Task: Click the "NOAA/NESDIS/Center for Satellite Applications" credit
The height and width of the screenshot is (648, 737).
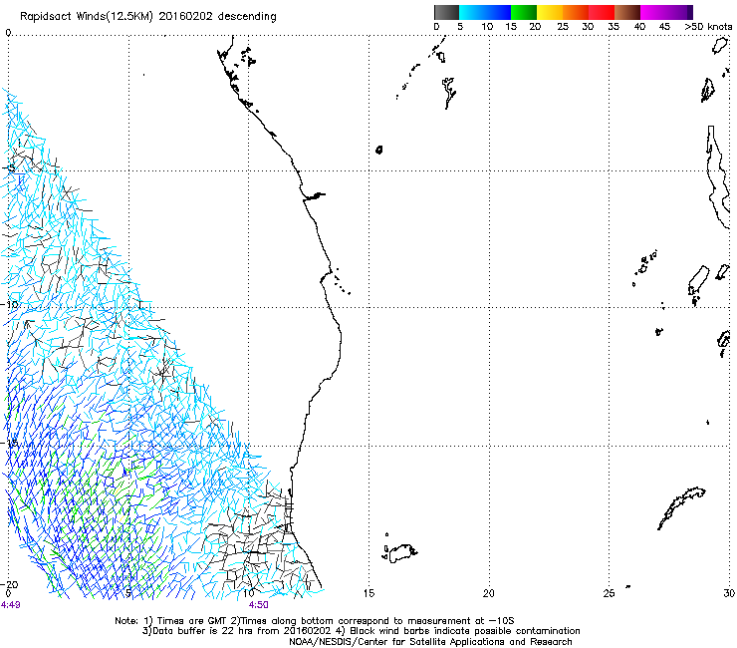Action: pyautogui.click(x=430, y=642)
